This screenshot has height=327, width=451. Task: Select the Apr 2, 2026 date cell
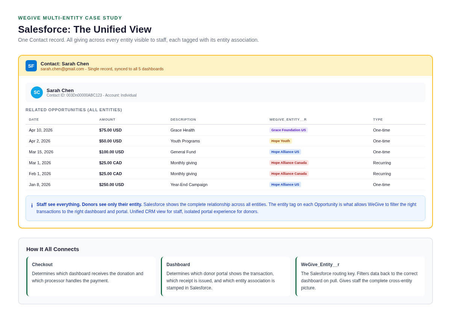pyautogui.click(x=39, y=141)
